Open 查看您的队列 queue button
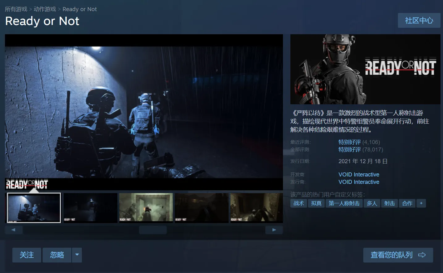 click(398, 255)
